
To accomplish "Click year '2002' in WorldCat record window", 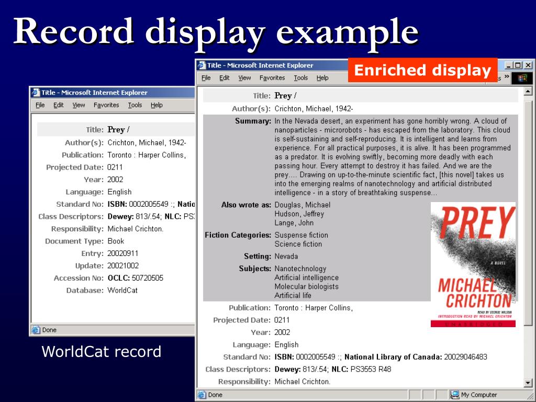I will [115, 180].
